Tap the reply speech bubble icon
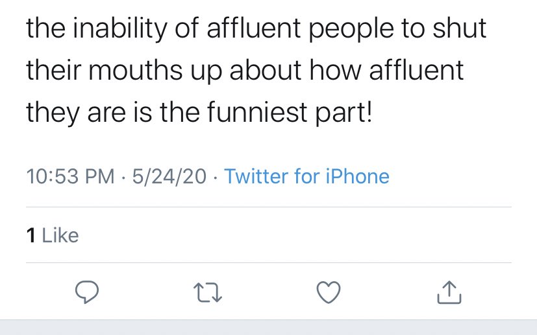The width and height of the screenshot is (537, 335). point(87,292)
